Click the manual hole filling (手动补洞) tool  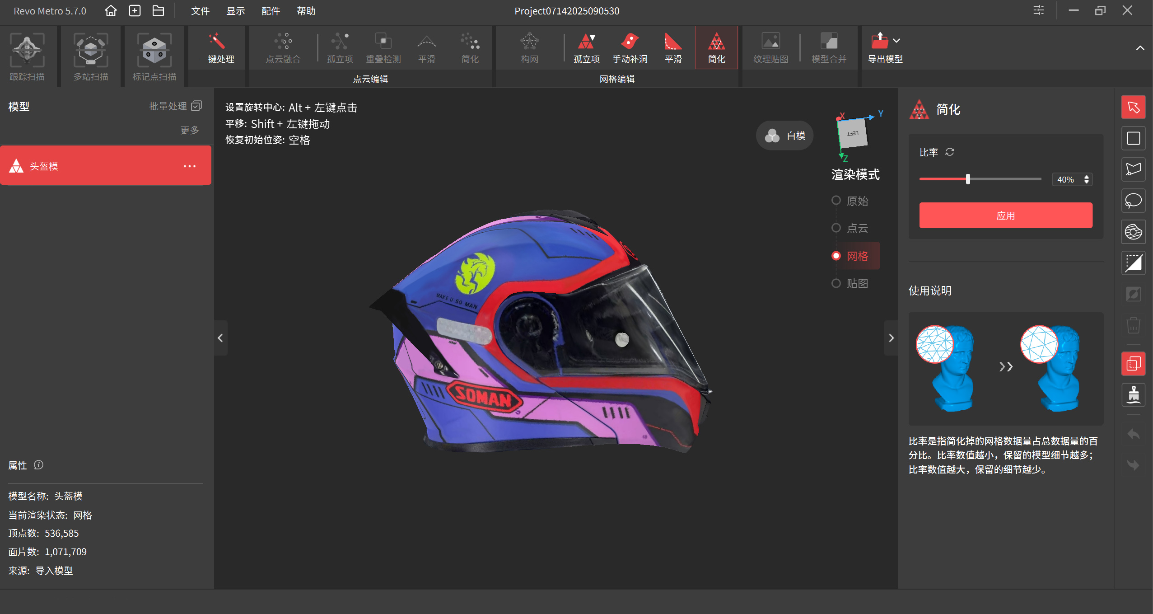click(630, 48)
